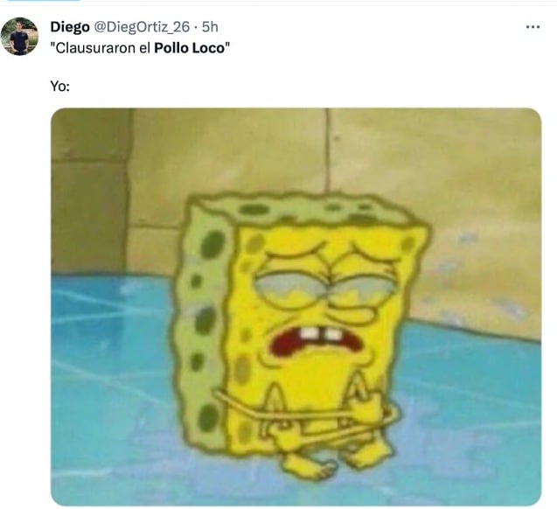Viewport: 557px width, 509px height.
Task: Open the three-dot more options menu
Action: (533, 26)
